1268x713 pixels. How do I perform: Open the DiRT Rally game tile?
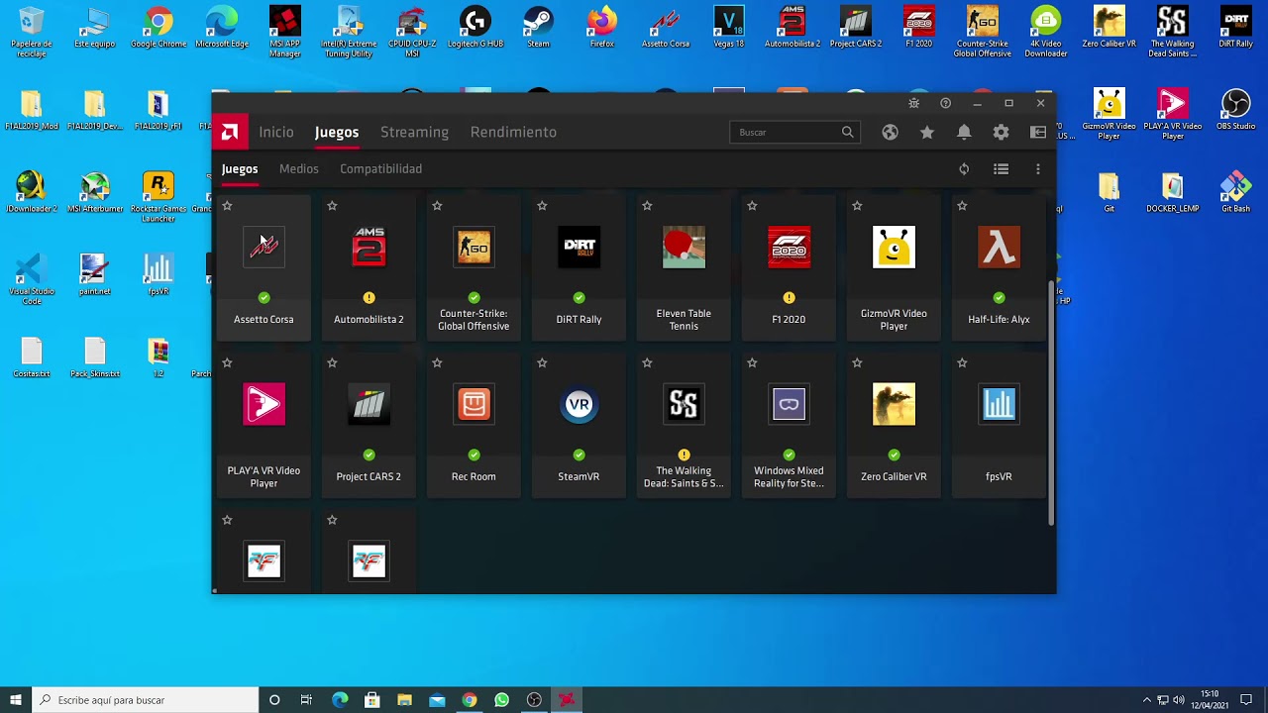click(579, 266)
